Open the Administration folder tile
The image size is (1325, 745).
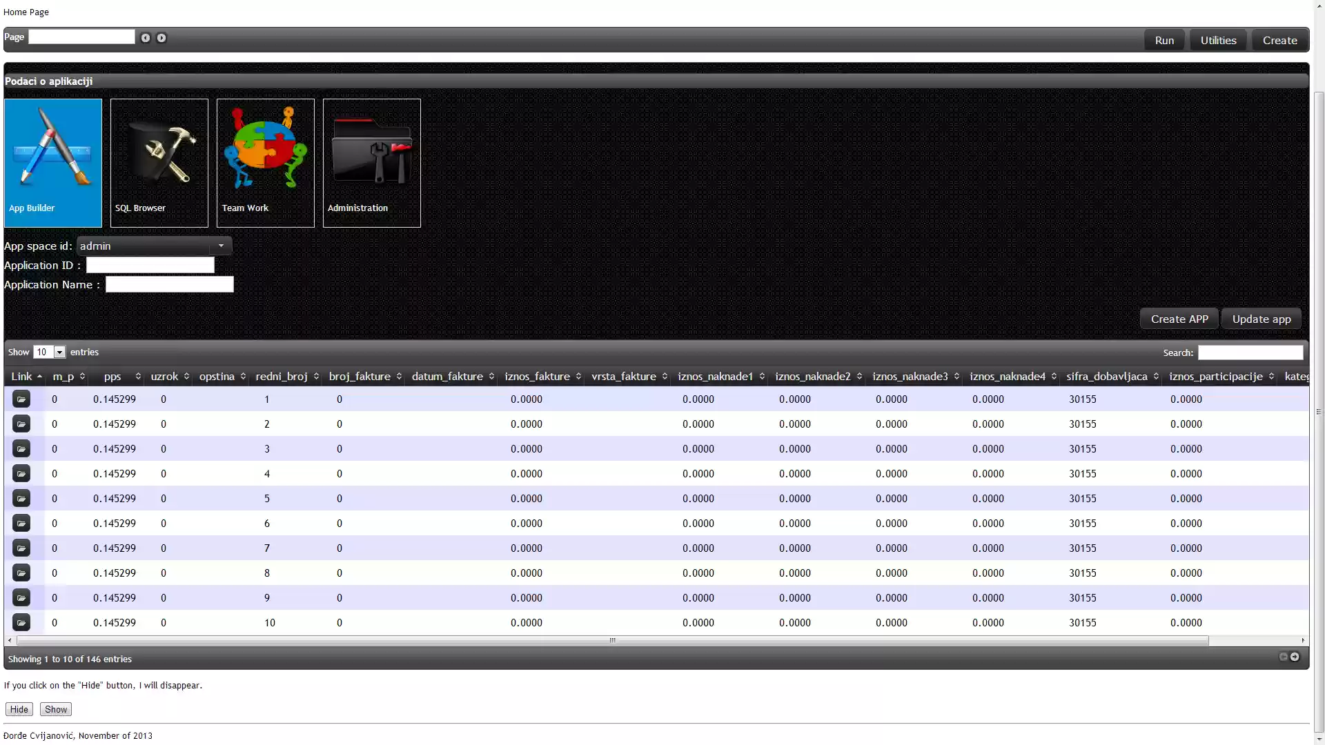coord(372,163)
